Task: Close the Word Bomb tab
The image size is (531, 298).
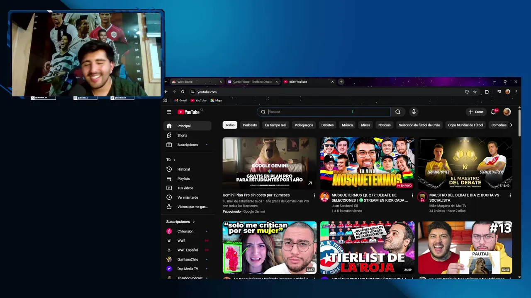Action: pyautogui.click(x=221, y=82)
